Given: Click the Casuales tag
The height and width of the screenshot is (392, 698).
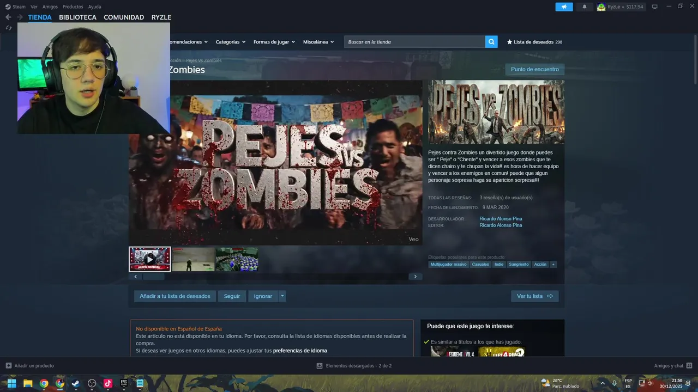Looking at the screenshot, I should [480, 264].
